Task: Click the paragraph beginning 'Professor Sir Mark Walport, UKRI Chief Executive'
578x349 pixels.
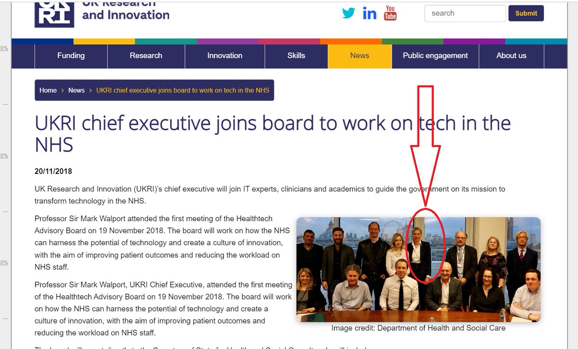Action: 163,309
